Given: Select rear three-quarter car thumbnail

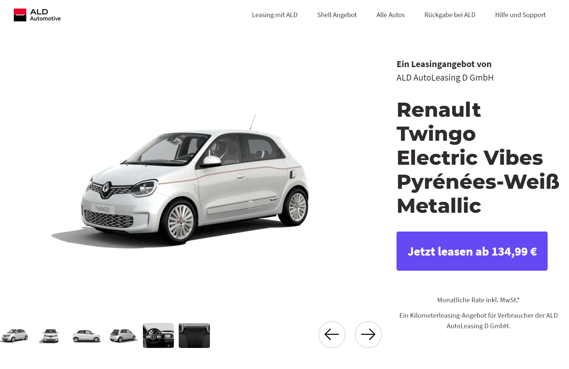Looking at the screenshot, I should (x=122, y=335).
